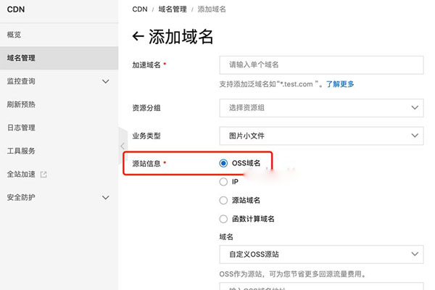Click the 域名管理 breadcrumb link
This screenshot has height=290, width=435.
coord(173,9)
